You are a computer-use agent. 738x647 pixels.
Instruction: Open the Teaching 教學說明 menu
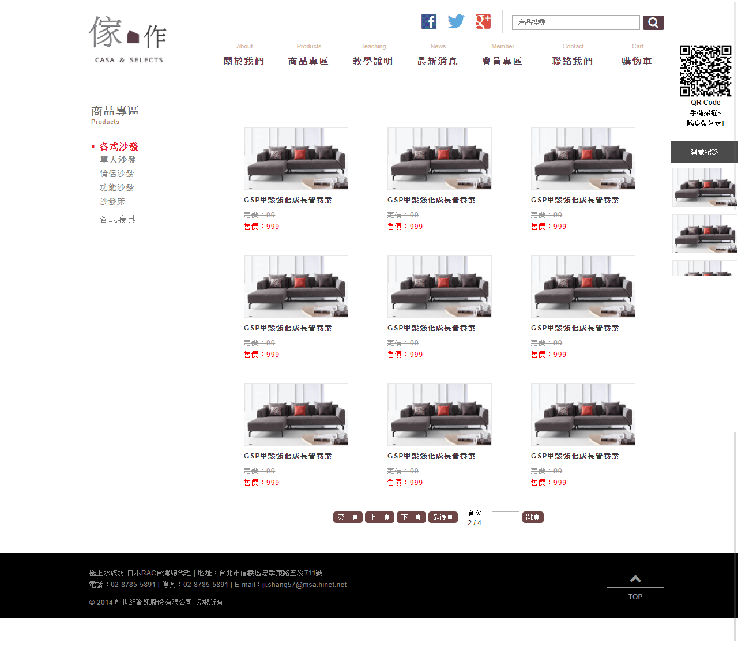373,55
